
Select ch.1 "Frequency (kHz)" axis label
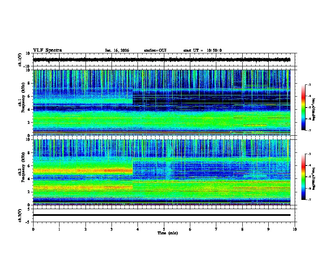click(23, 98)
